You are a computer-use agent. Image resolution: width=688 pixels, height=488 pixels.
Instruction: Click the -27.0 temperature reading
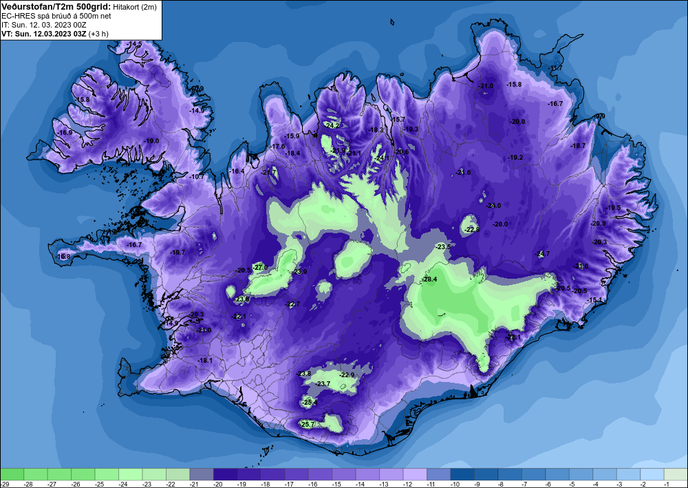[260, 267]
